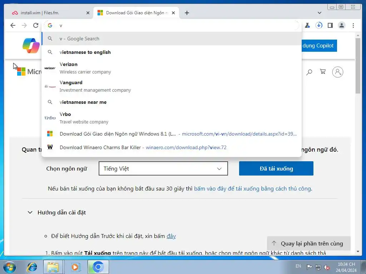The image size is (366, 274).
Task: Open the Action Center flag icon
Action: (x=309, y=267)
